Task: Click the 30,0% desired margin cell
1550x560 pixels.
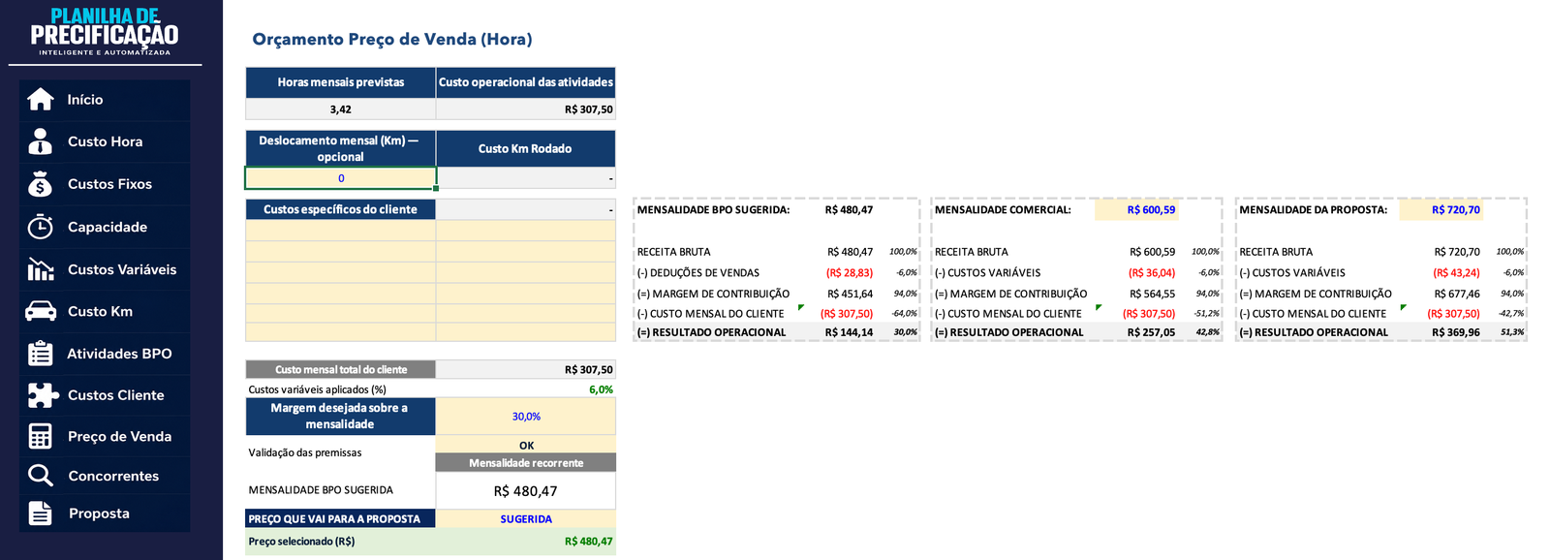Action: [526, 417]
